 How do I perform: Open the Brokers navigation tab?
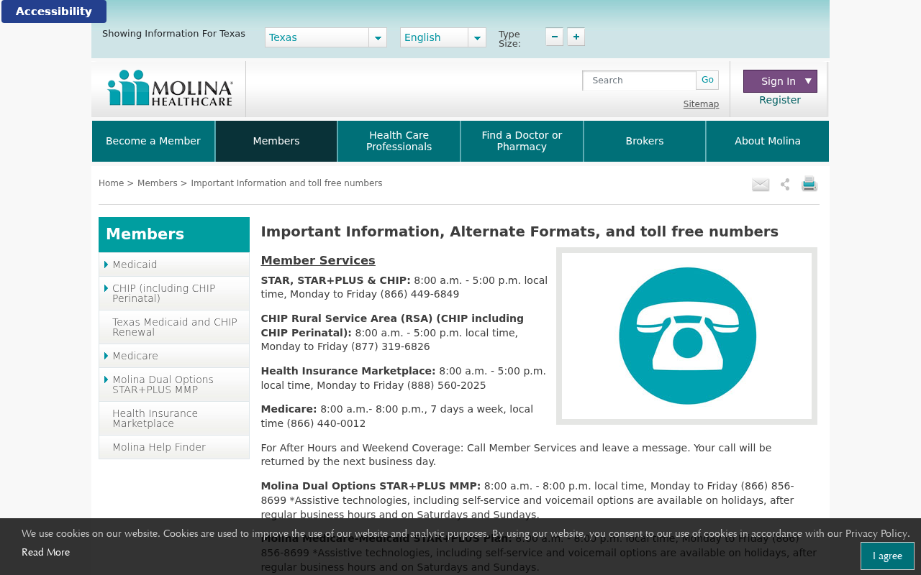pyautogui.click(x=645, y=141)
